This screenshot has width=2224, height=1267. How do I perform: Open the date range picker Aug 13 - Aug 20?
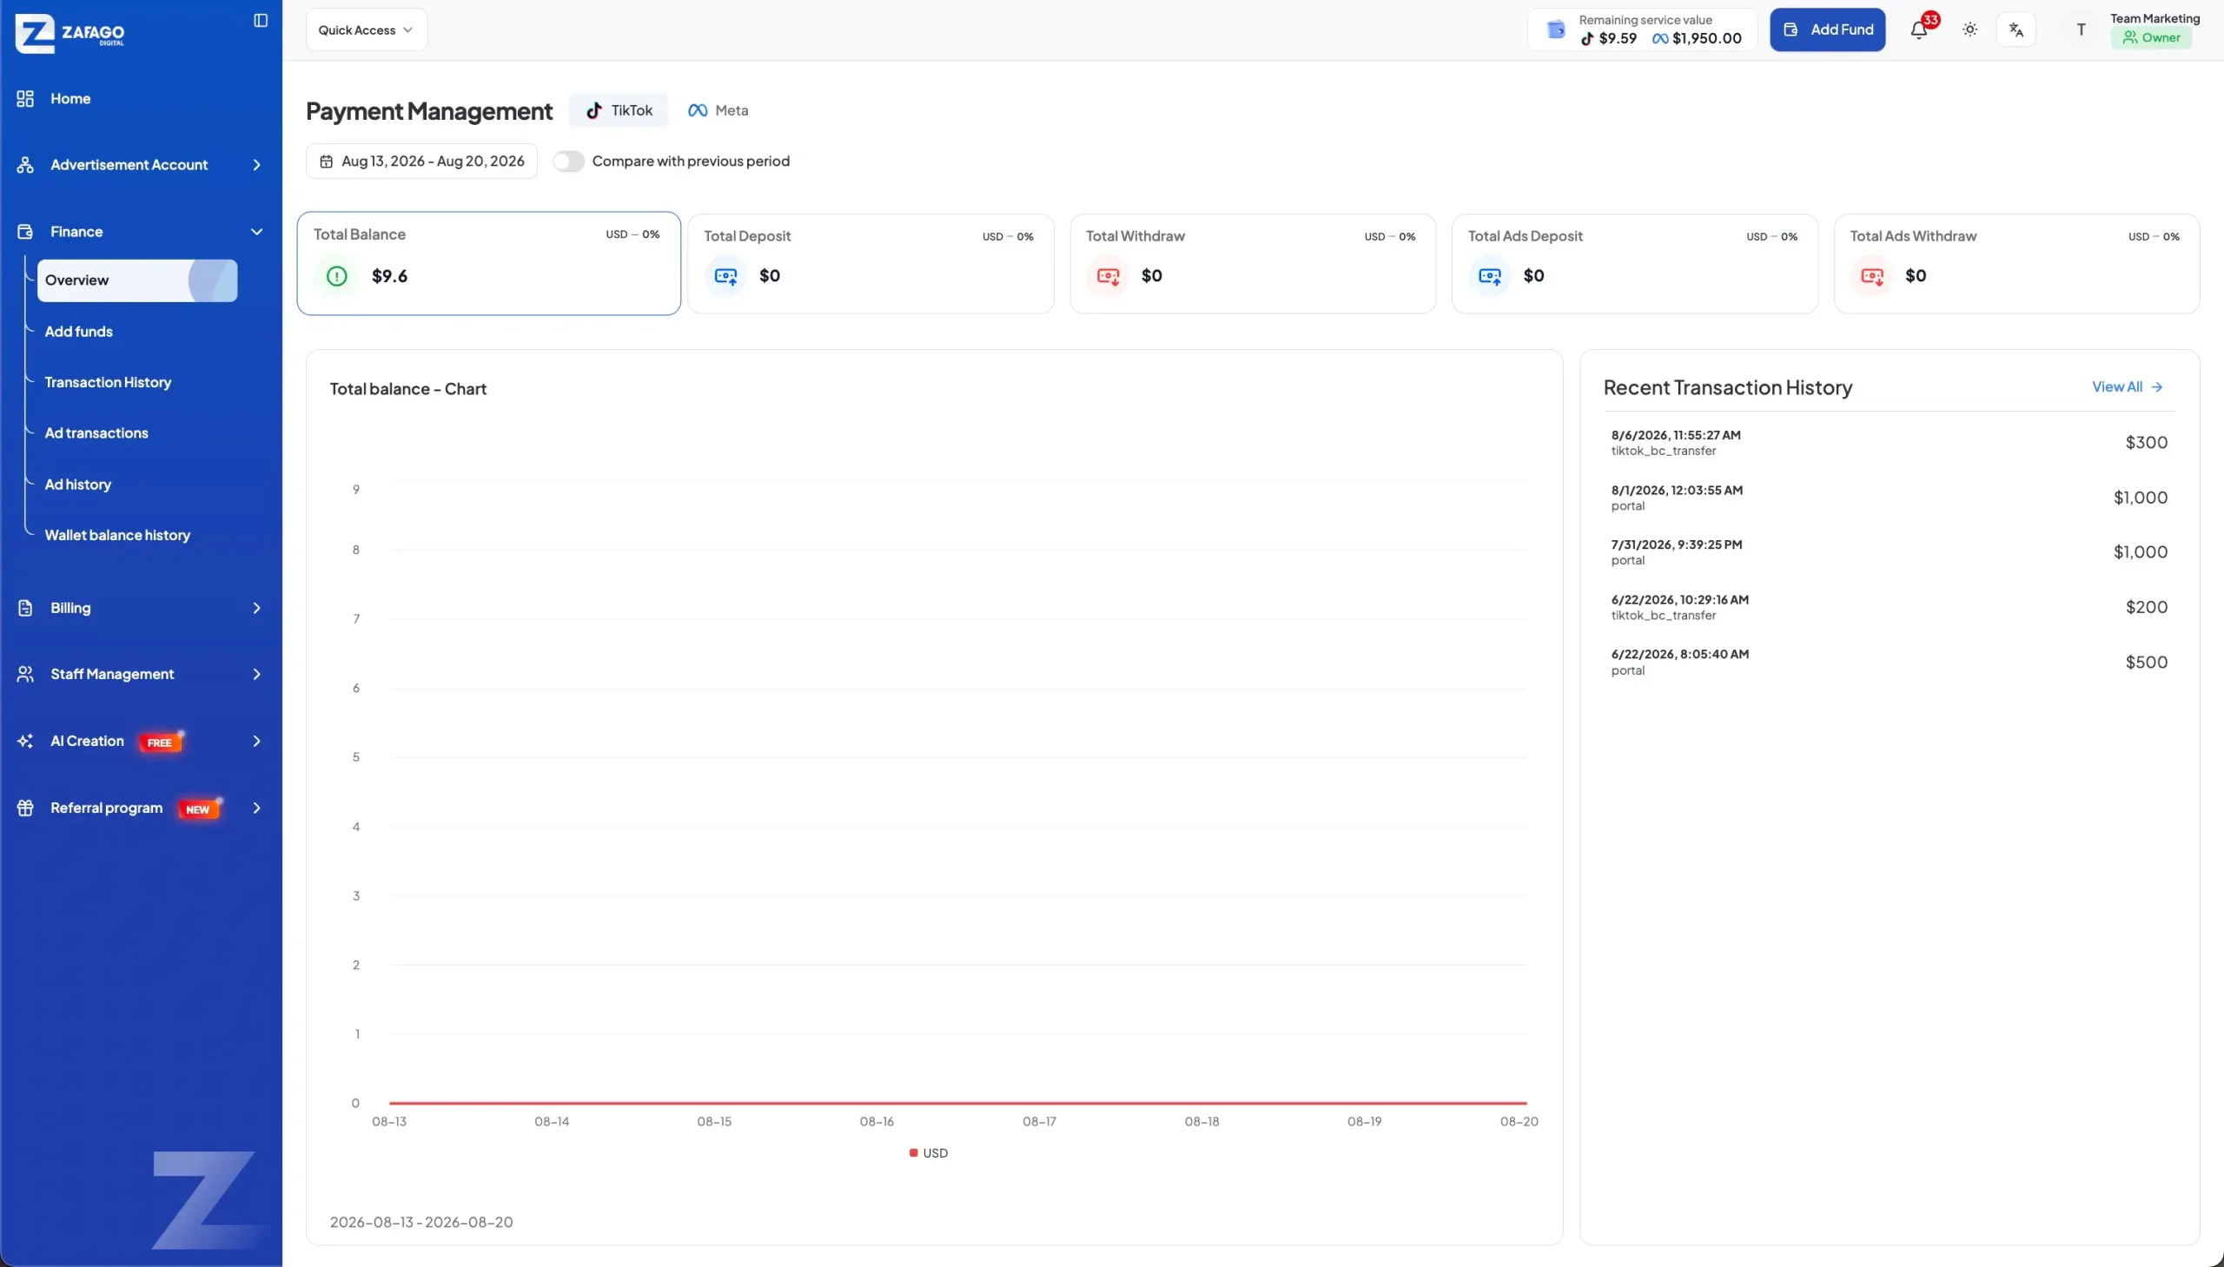tap(421, 161)
